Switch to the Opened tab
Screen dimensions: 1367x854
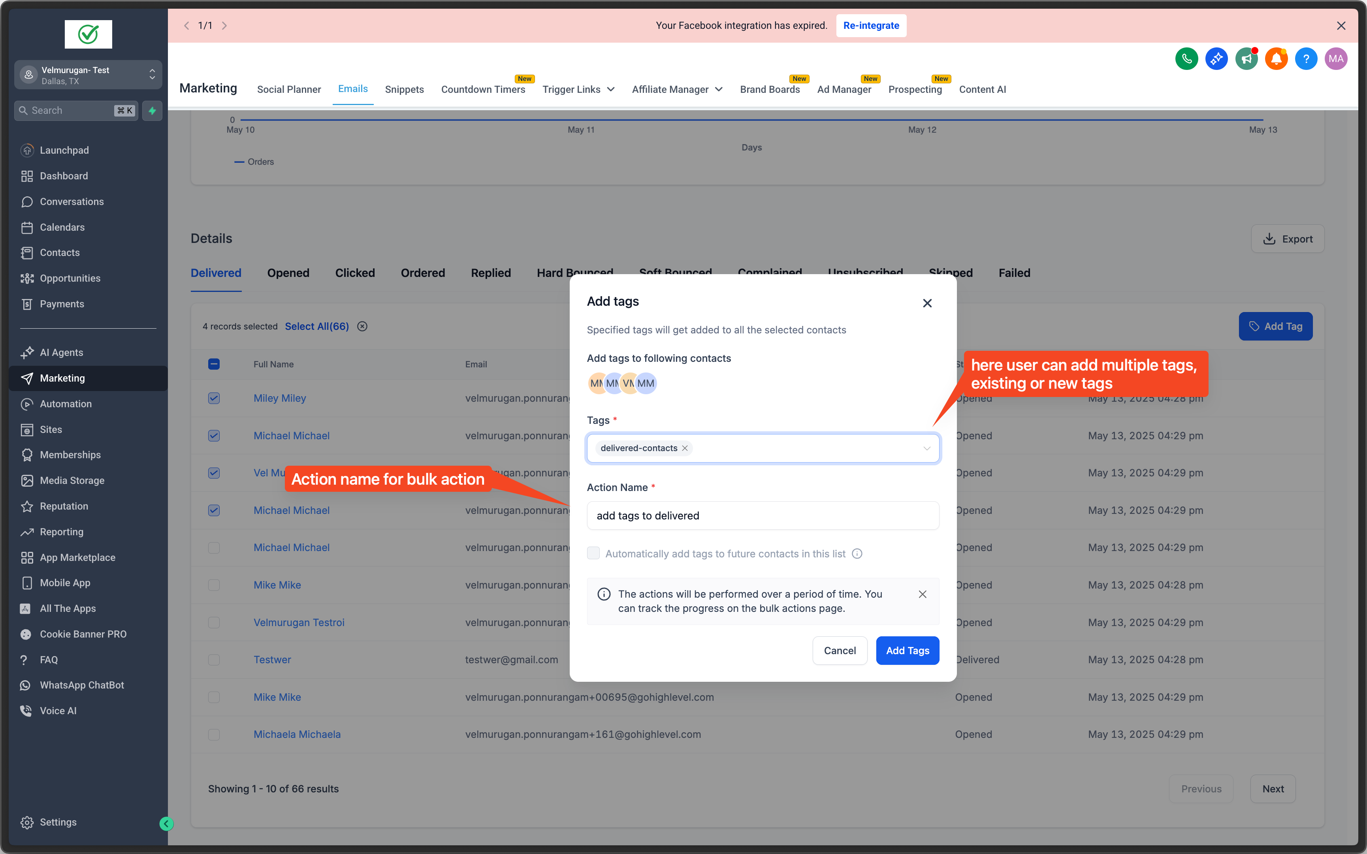[288, 273]
